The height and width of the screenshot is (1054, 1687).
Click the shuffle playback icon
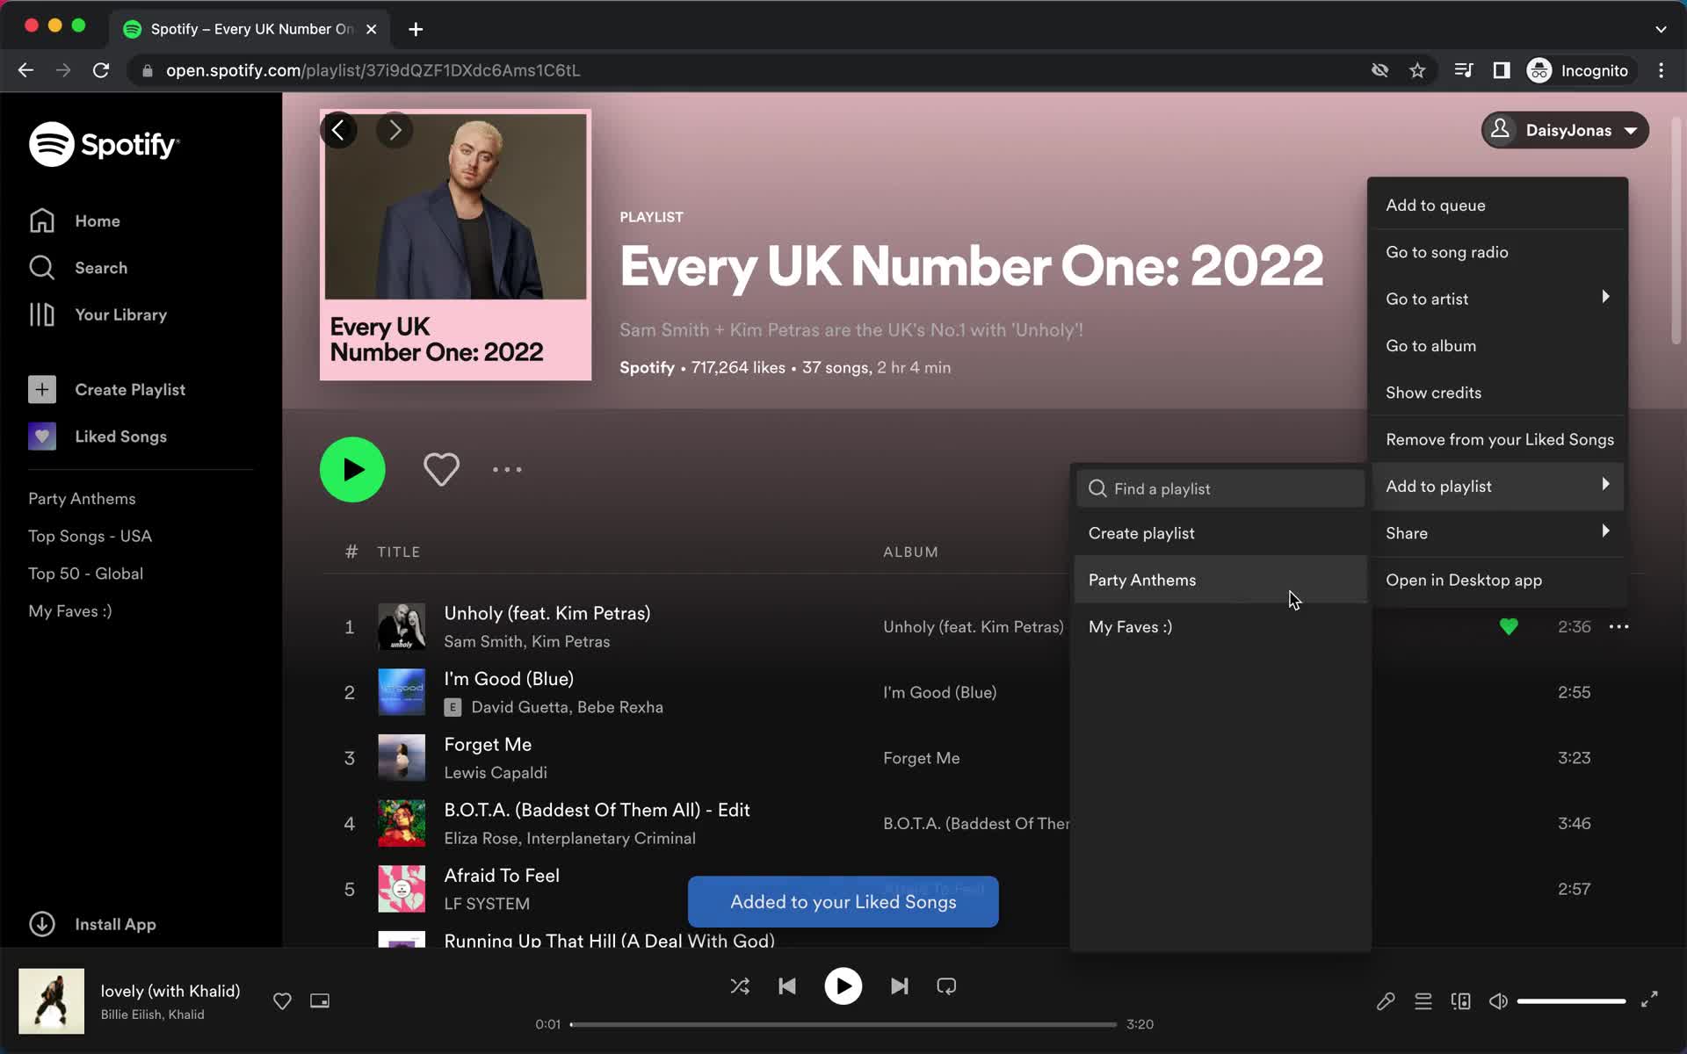(740, 986)
